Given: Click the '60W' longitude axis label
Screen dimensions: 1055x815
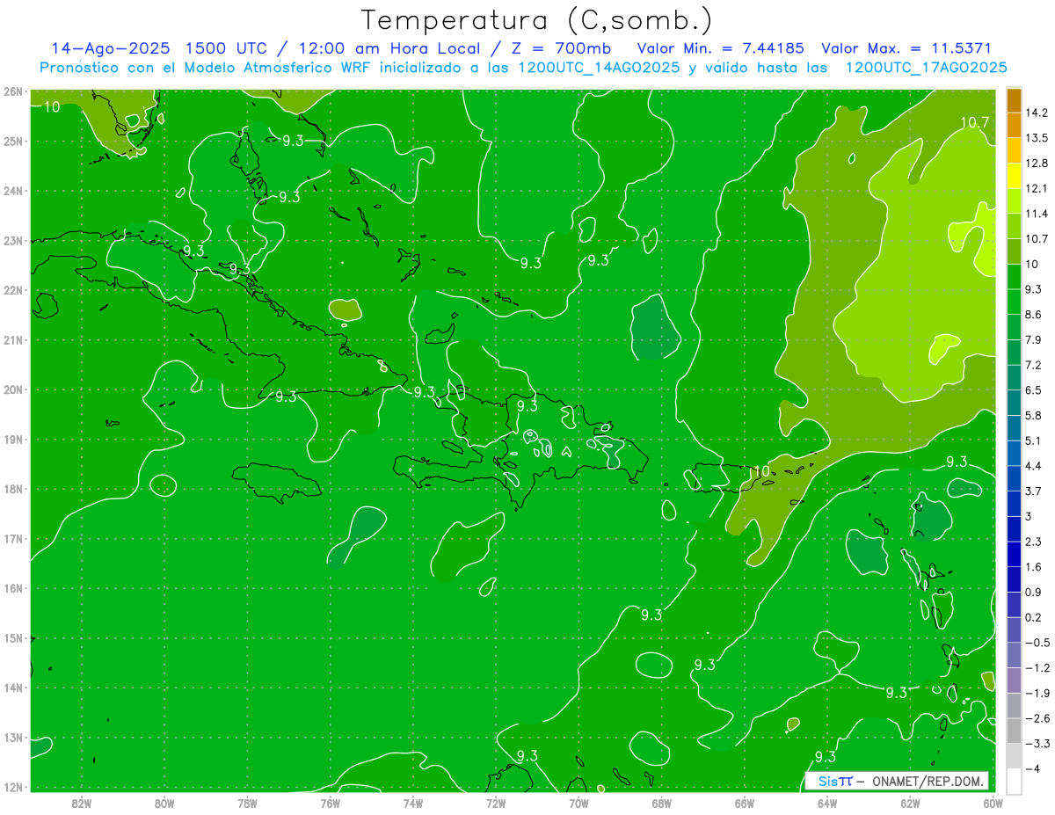Looking at the screenshot, I should tap(993, 803).
